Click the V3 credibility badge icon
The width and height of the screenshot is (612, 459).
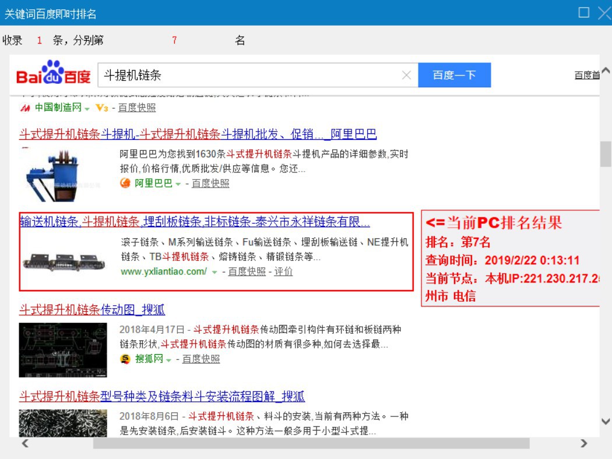click(x=102, y=108)
